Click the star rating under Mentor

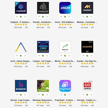(x=65, y=63)
